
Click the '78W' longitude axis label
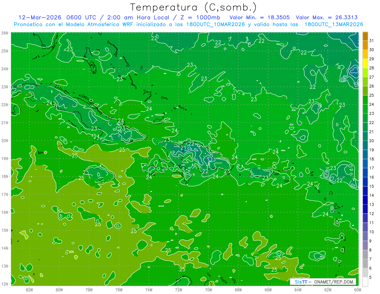pyautogui.click(x=89, y=290)
